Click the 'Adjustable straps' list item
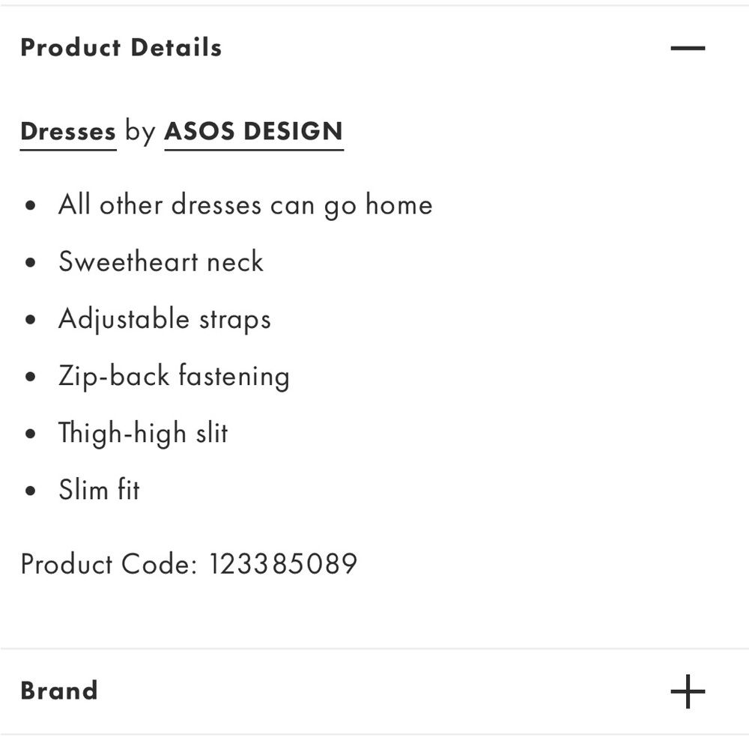The width and height of the screenshot is (749, 749). (165, 319)
